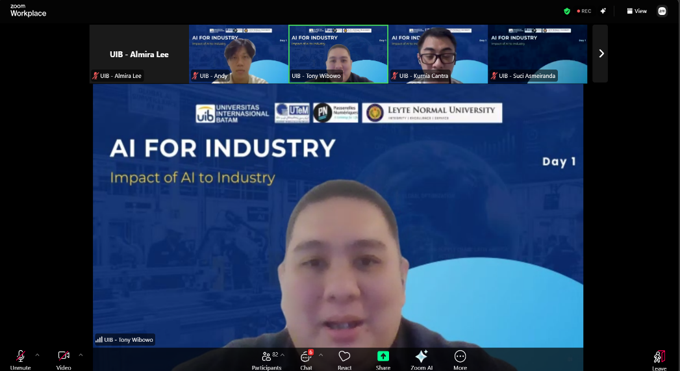Open video options arrow beside Video
The height and width of the screenshot is (371, 680).
point(81,355)
